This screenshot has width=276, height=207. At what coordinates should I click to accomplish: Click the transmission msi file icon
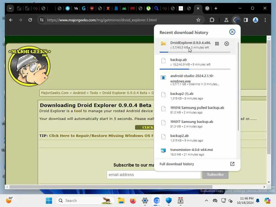tap(163, 150)
